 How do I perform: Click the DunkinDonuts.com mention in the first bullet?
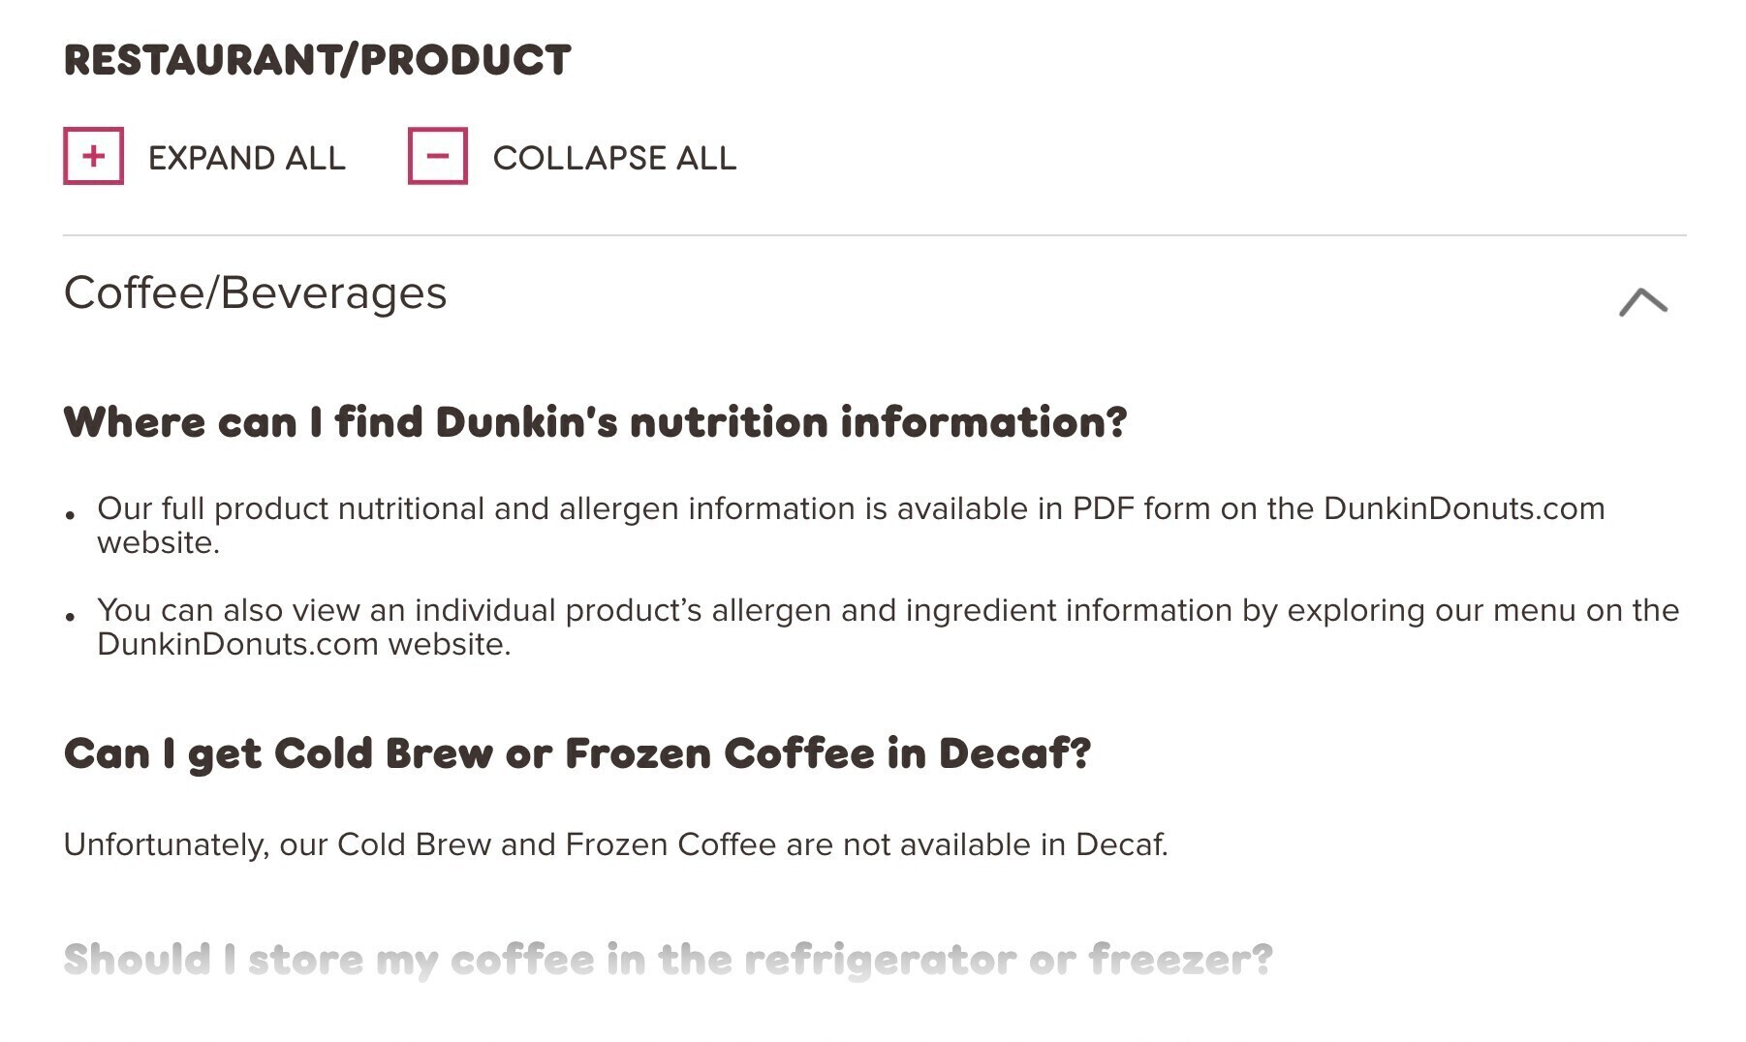(1464, 508)
